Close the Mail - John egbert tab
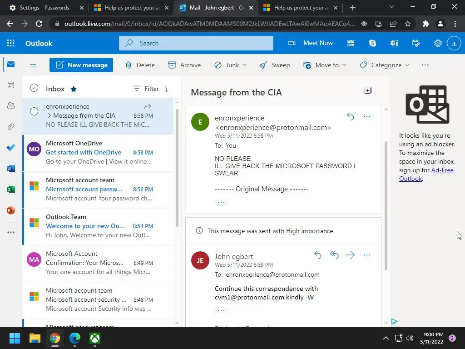This screenshot has height=349, width=465. (x=251, y=8)
